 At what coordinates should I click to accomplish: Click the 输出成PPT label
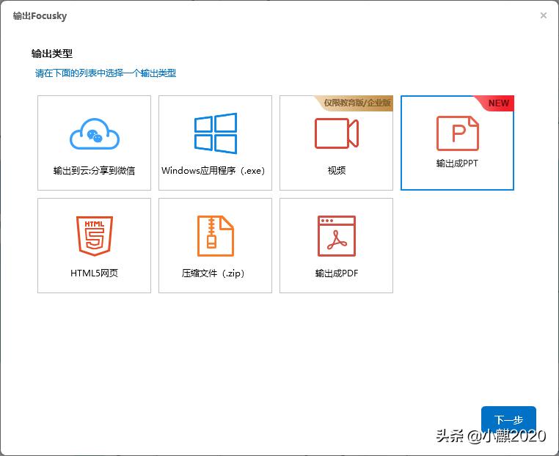pyautogui.click(x=457, y=163)
